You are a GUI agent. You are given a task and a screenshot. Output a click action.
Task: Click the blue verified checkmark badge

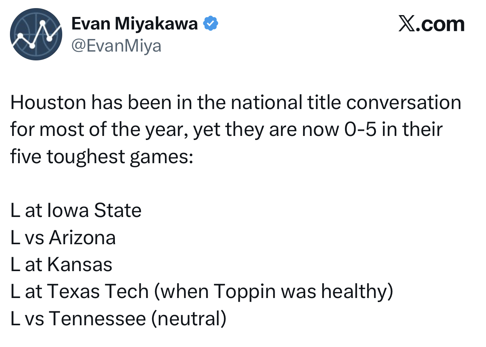[211, 24]
